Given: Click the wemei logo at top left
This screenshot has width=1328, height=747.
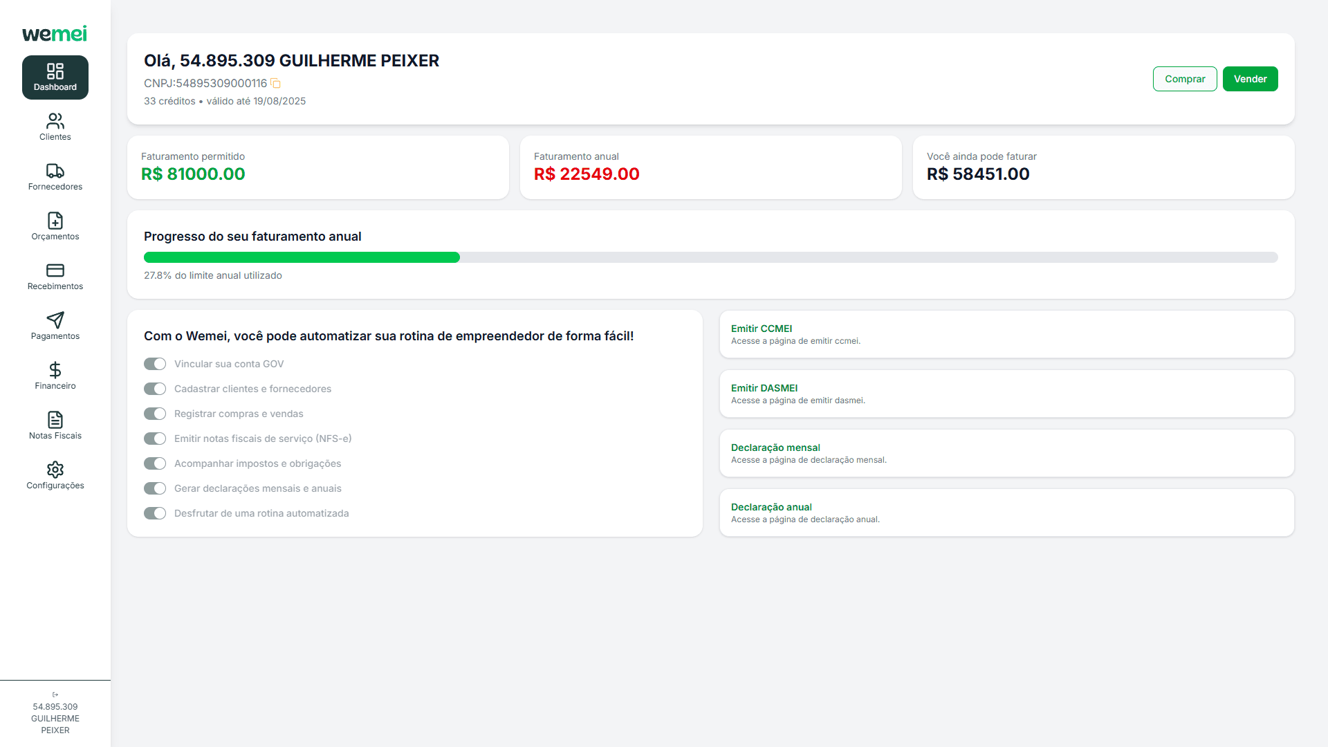Looking at the screenshot, I should (x=55, y=33).
